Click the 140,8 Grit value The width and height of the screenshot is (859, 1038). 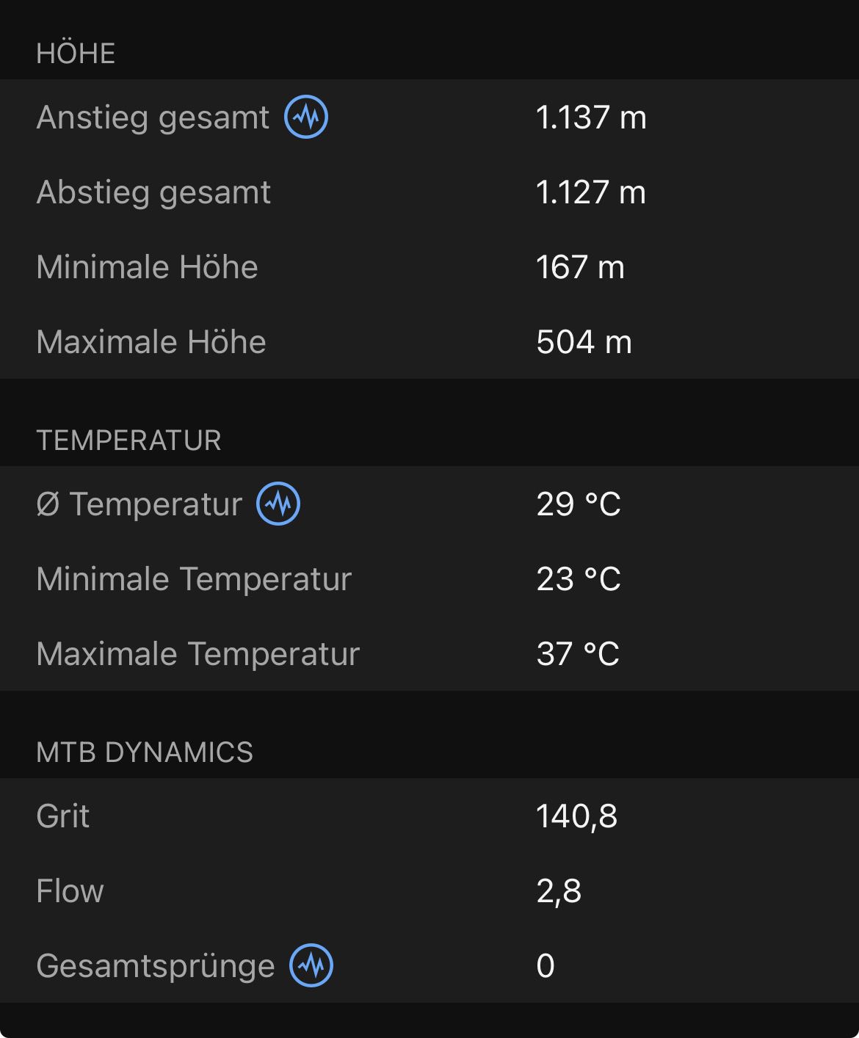577,816
